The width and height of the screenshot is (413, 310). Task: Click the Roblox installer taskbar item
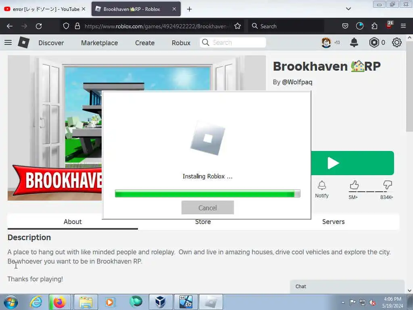coord(211,302)
